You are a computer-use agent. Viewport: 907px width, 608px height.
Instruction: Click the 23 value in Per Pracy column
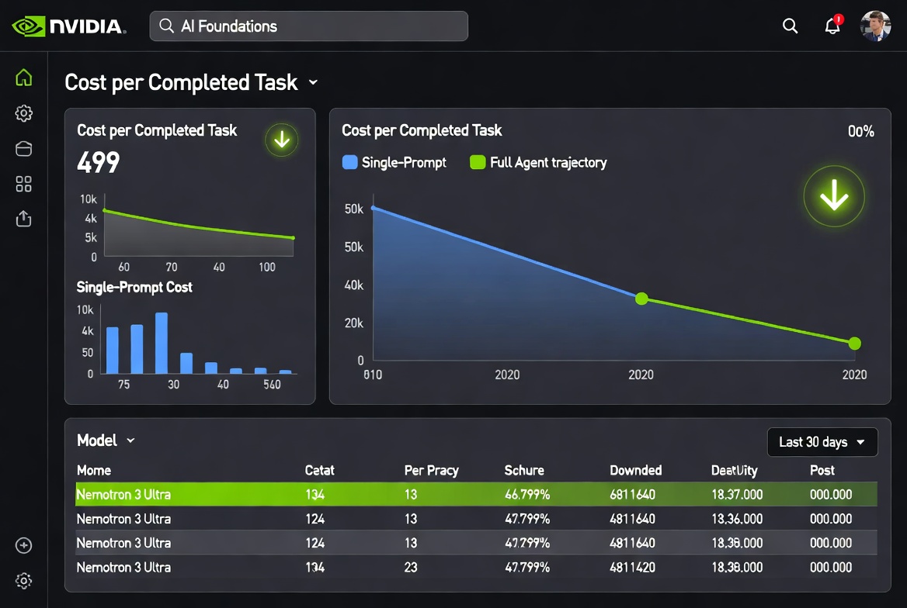tap(411, 568)
